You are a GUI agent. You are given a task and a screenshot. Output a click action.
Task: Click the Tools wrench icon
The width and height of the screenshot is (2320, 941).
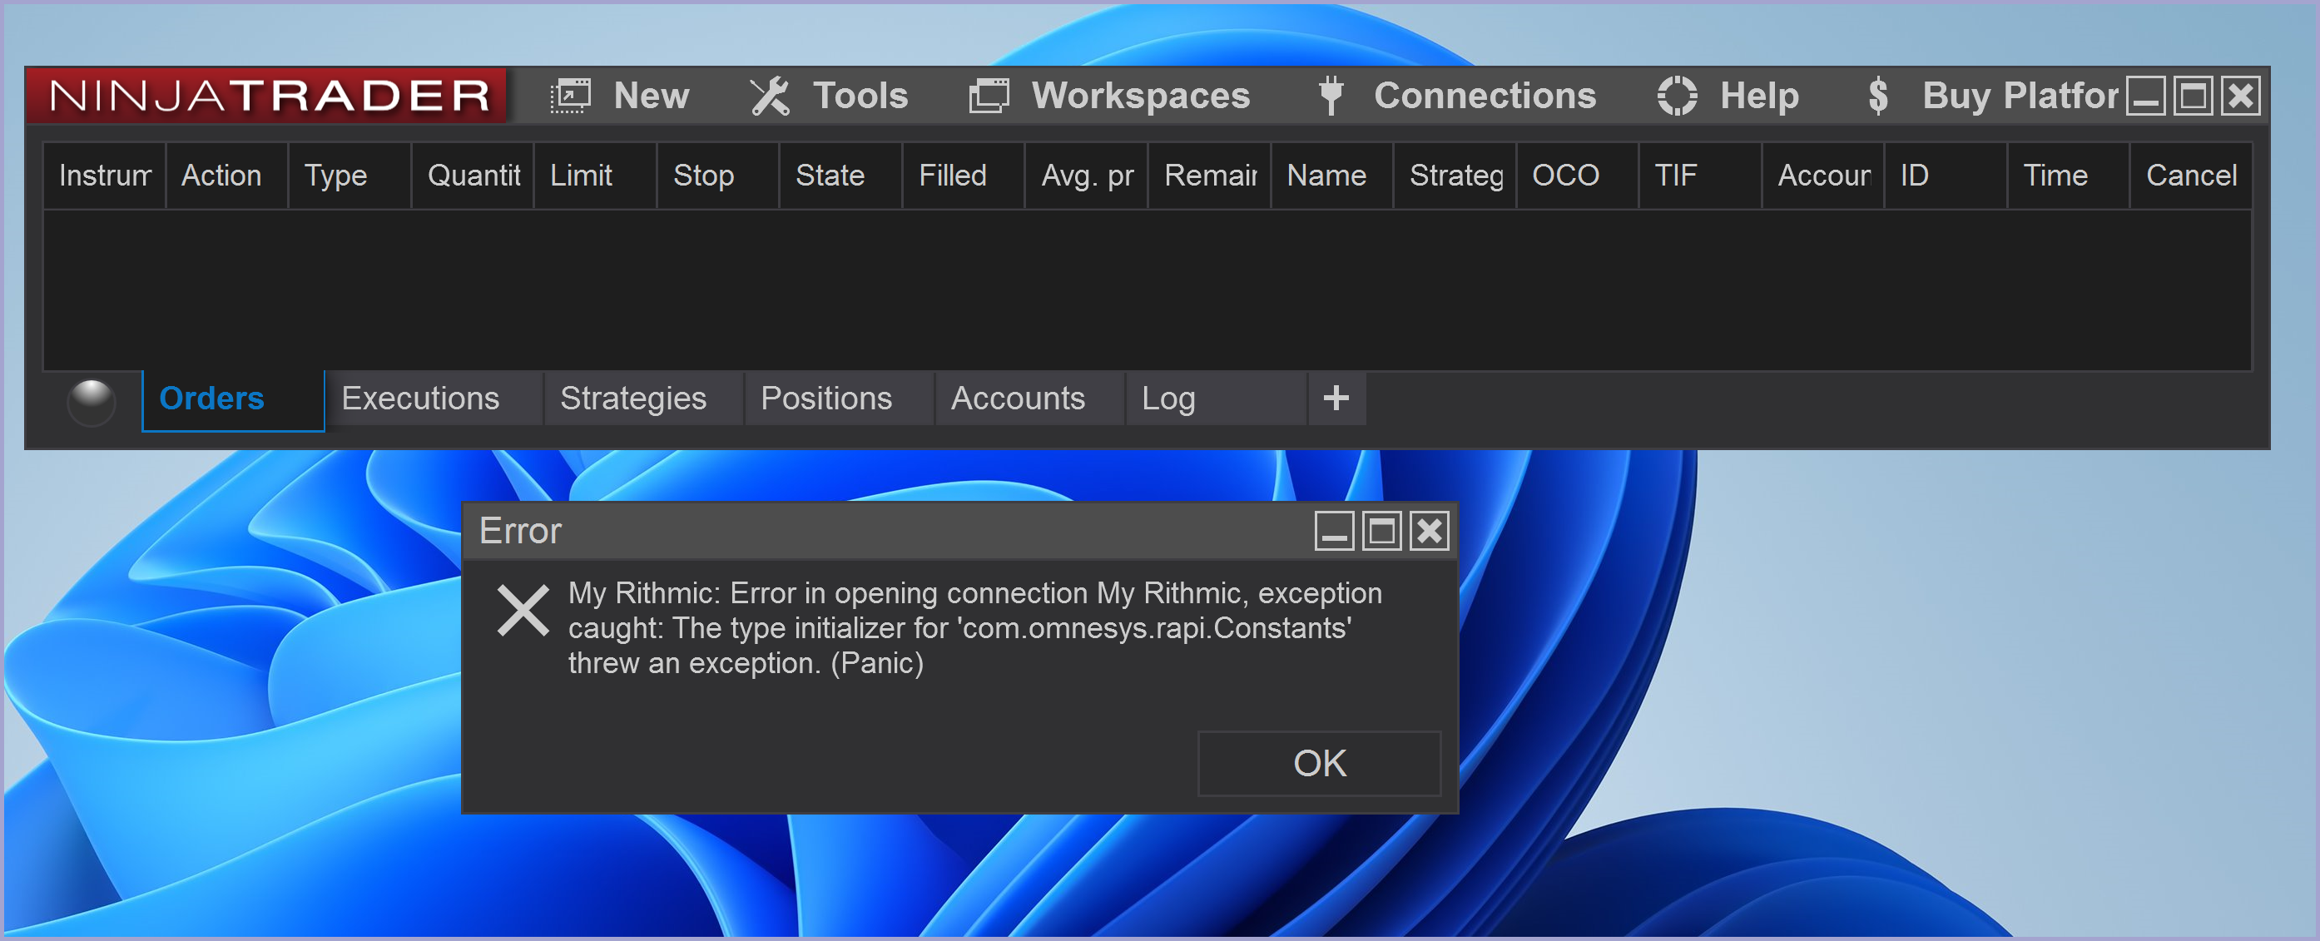tap(770, 96)
